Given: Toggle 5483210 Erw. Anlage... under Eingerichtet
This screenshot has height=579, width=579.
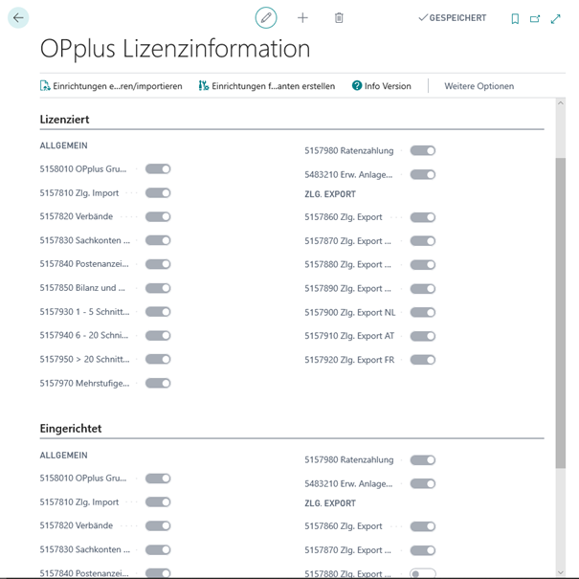Looking at the screenshot, I should (423, 483).
